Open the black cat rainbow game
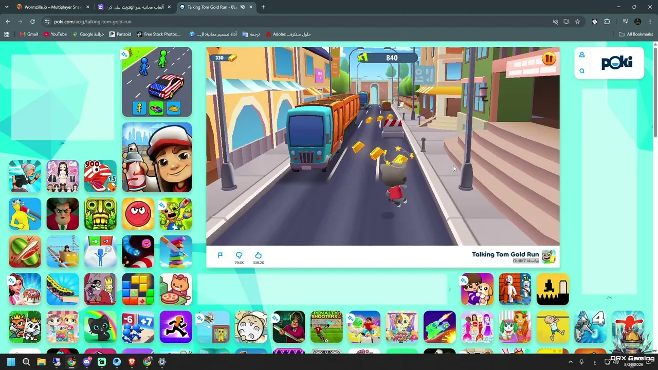Screen dimensions: 658x370 [100, 327]
